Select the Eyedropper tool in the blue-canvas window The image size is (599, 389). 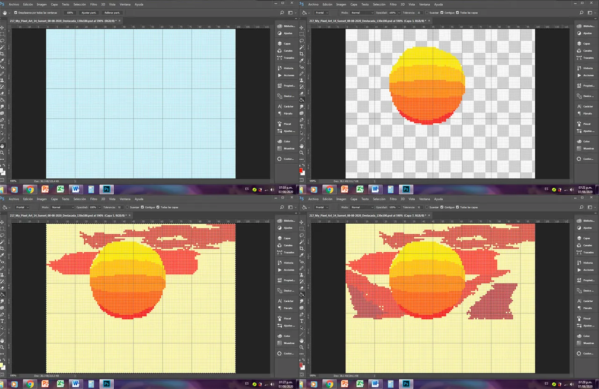click(2, 61)
